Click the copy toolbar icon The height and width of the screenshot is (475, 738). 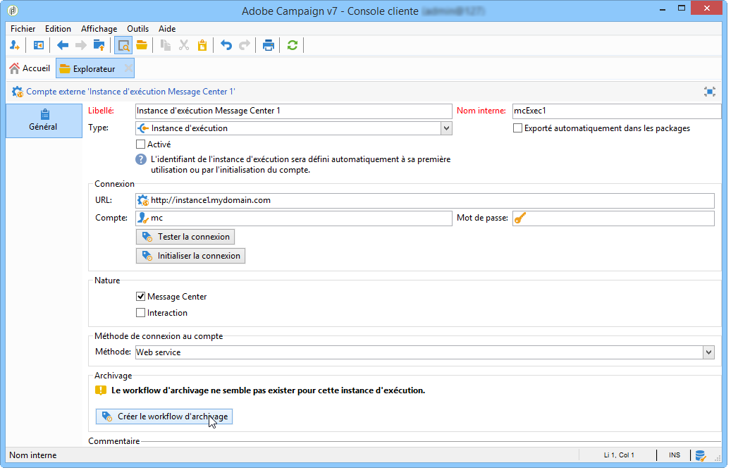(x=165, y=45)
